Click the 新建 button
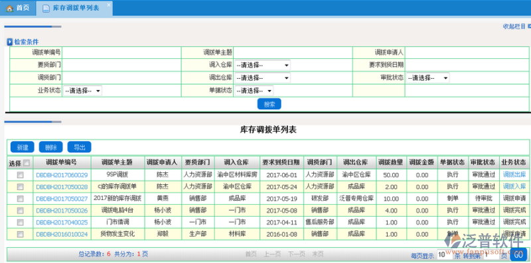This screenshot has height=263, width=531. [23, 147]
